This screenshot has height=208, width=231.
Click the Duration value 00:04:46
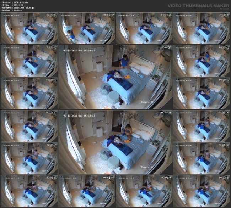(x=17, y=10)
